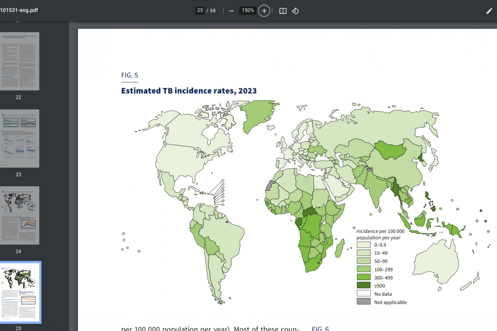Click the page number field showing 25
Viewport: 497px width, 331px height.
point(200,11)
